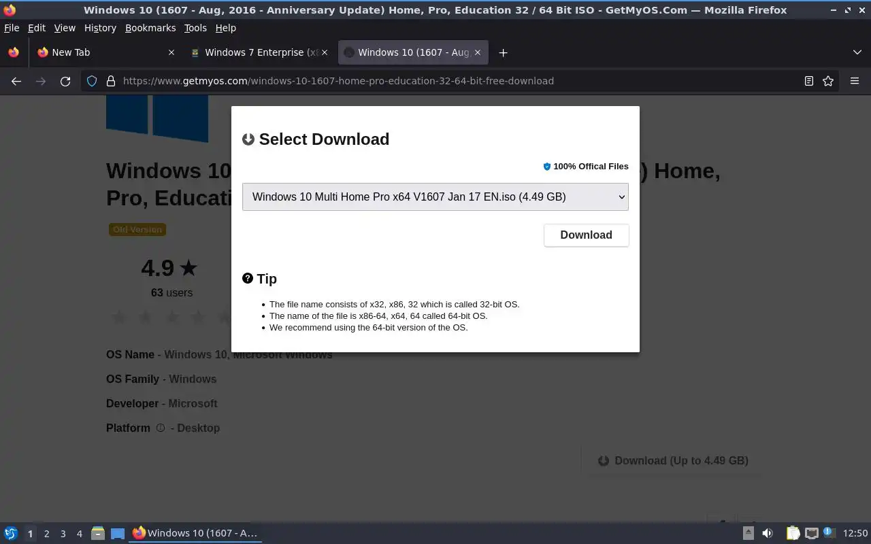Open the File menu

(x=12, y=28)
